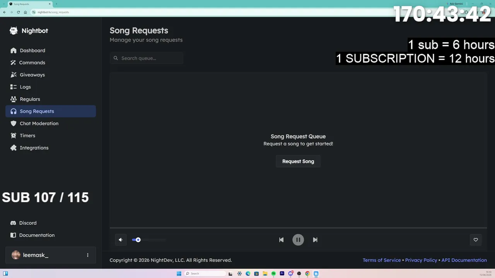Open File Explorer from the taskbar
This screenshot has width=495, height=278.
tap(265, 274)
